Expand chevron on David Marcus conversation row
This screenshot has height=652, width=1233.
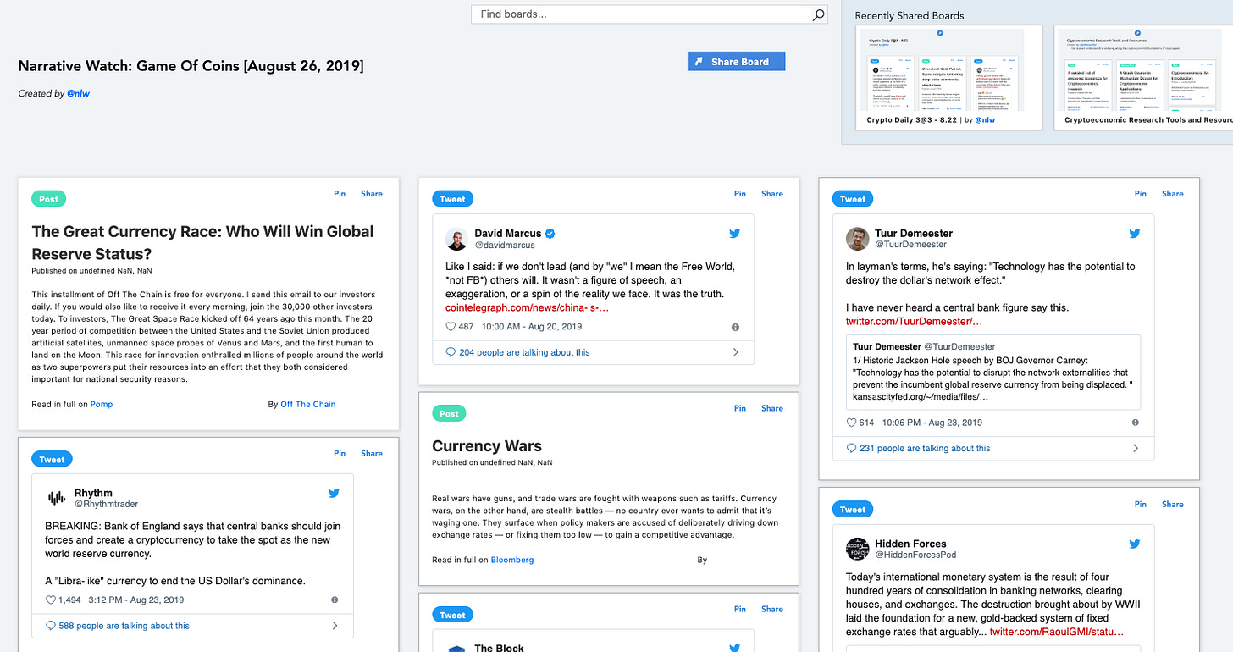click(x=735, y=353)
